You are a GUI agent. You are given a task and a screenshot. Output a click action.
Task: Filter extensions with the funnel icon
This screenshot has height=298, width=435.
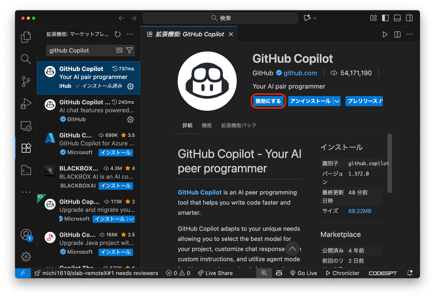pos(130,50)
